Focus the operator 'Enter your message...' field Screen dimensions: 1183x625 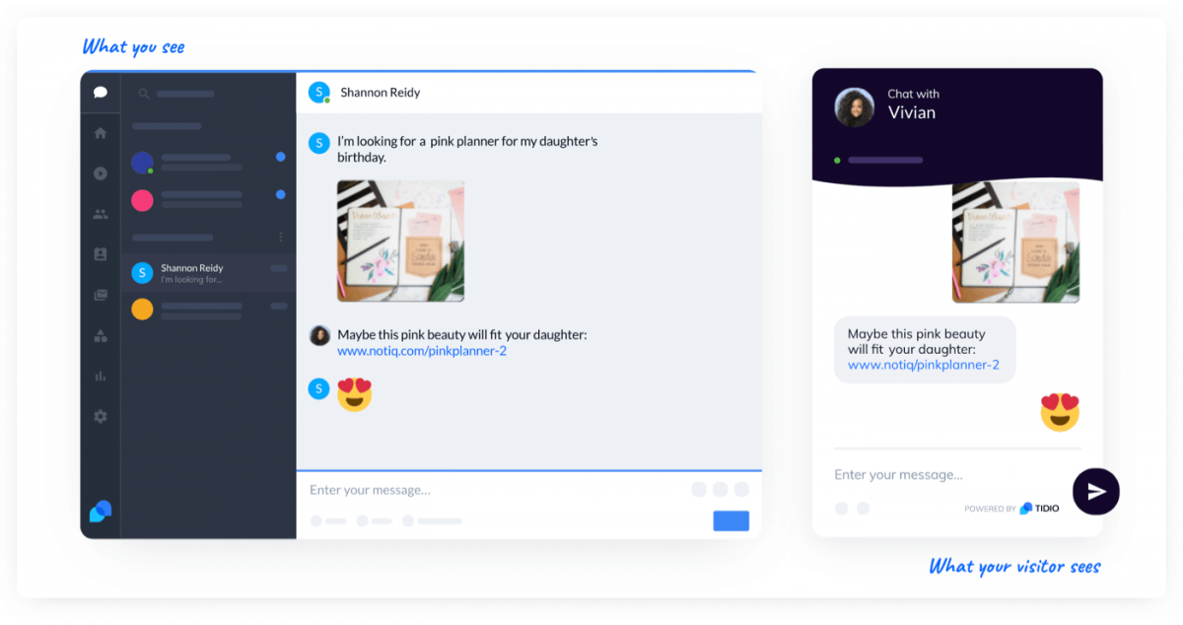point(493,490)
